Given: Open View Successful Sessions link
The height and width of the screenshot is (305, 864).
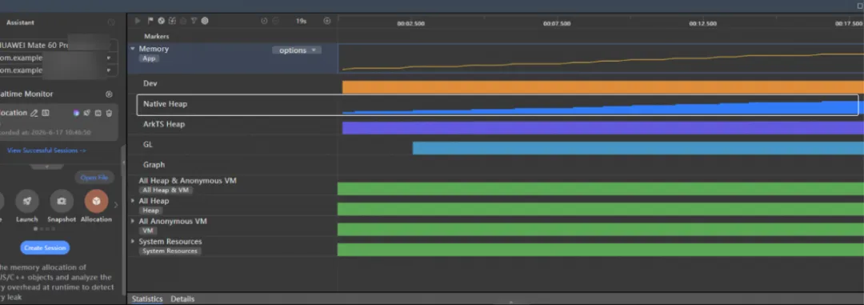Looking at the screenshot, I should [x=47, y=150].
